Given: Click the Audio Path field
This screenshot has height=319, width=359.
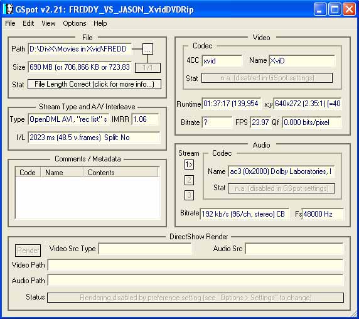Looking at the screenshot, I should pyautogui.click(x=196, y=280).
